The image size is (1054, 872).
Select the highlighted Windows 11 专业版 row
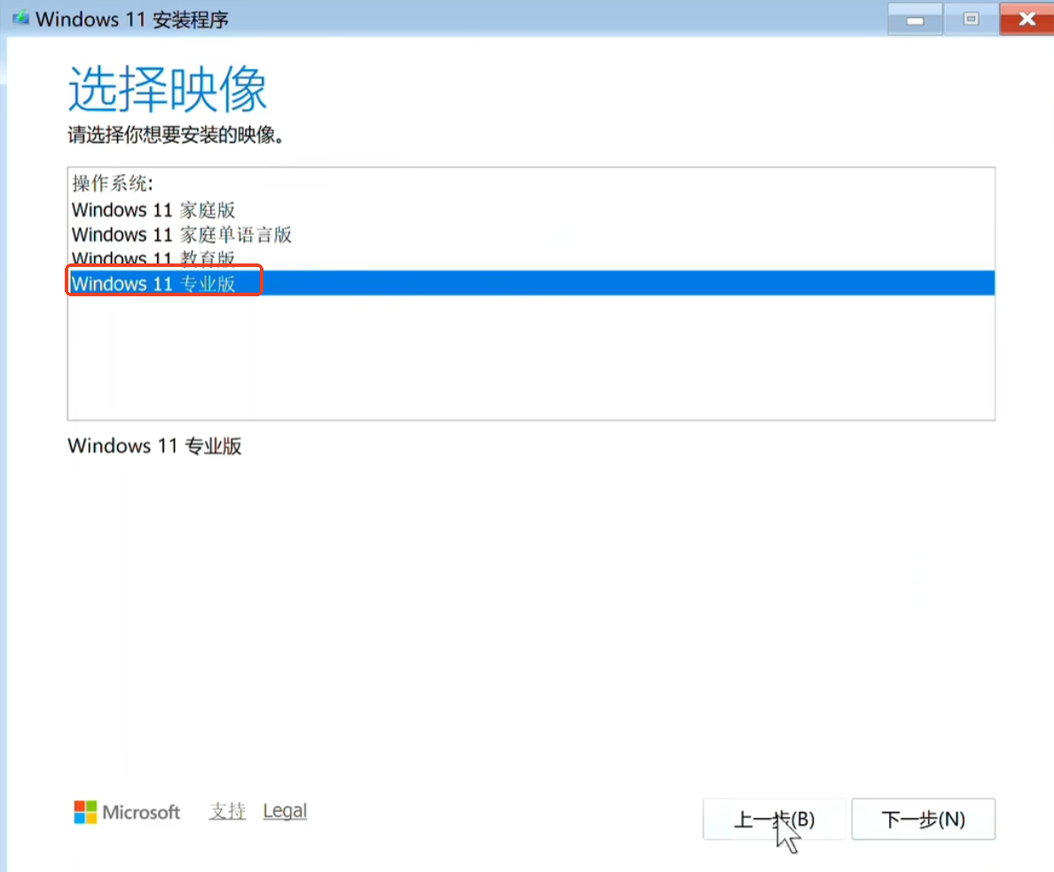coord(153,284)
